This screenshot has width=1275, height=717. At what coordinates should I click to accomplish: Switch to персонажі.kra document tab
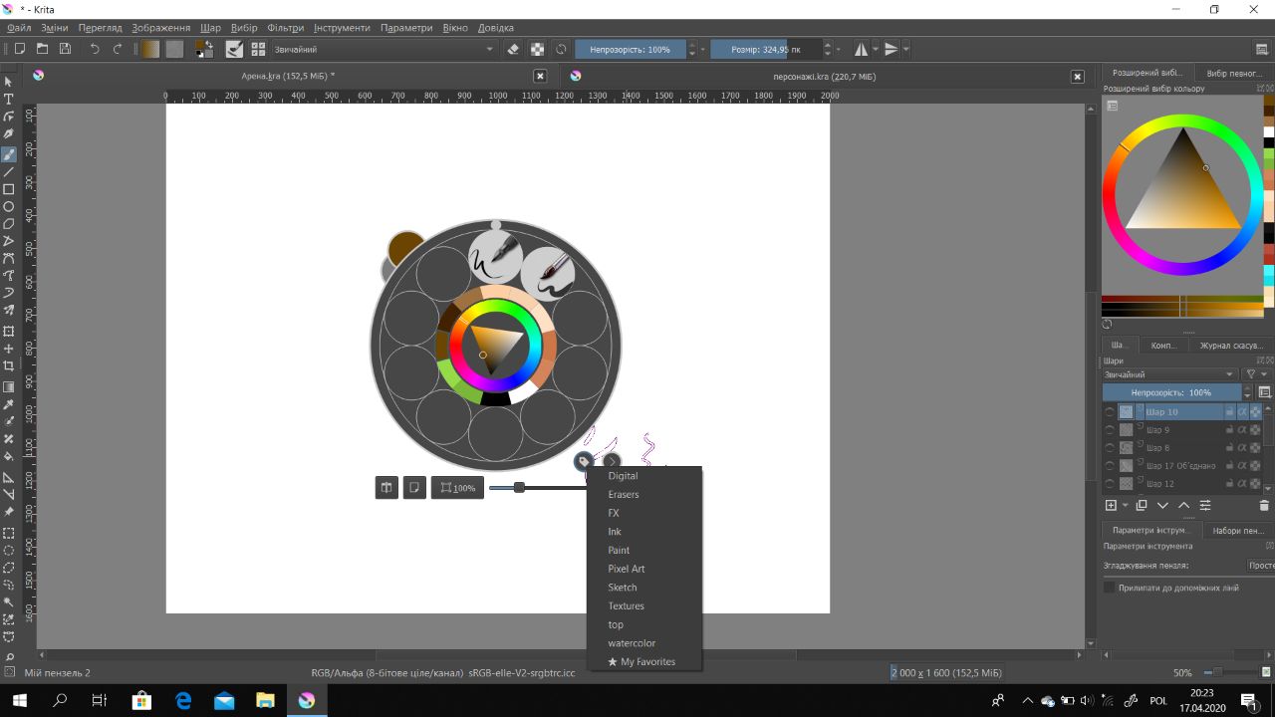[825, 76]
